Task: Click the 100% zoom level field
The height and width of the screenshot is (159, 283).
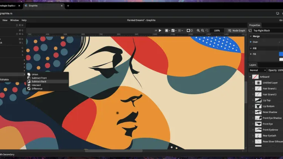Action: pyautogui.click(x=217, y=31)
